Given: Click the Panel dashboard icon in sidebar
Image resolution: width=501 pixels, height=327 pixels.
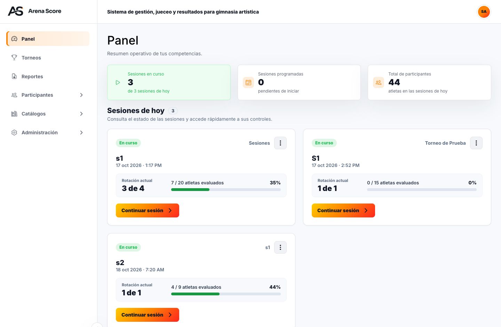Looking at the screenshot, I should (x=14, y=39).
